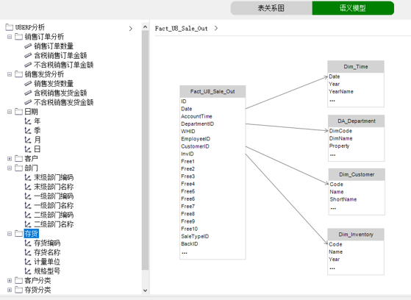Click the Fact_U8_Sale_Out breadcrumb label

point(181,29)
